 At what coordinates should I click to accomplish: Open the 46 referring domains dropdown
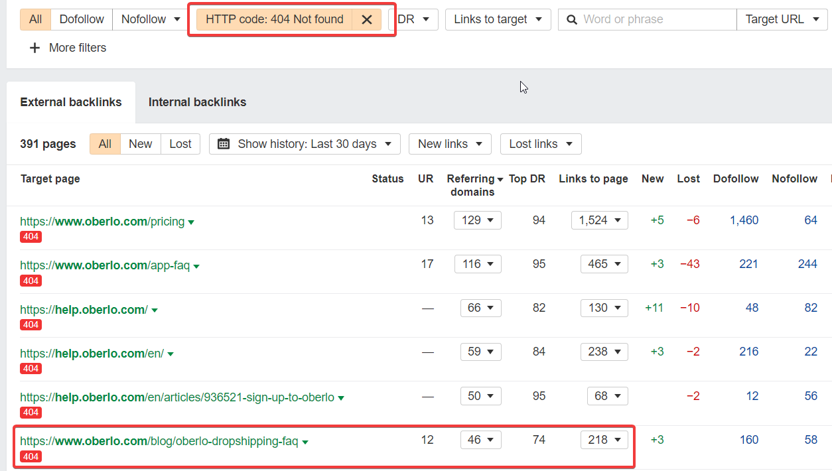481,440
